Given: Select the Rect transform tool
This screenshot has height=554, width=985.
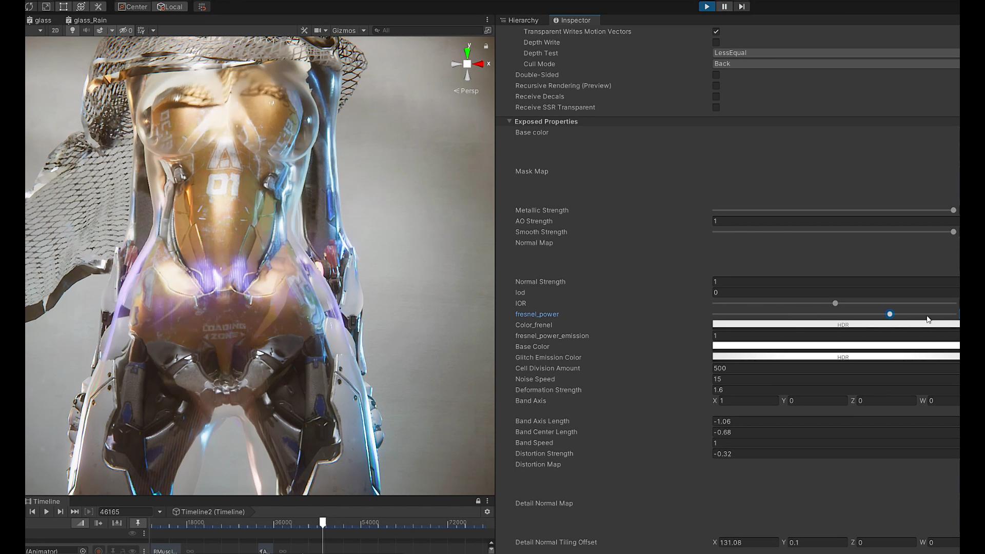Looking at the screenshot, I should (64, 7).
